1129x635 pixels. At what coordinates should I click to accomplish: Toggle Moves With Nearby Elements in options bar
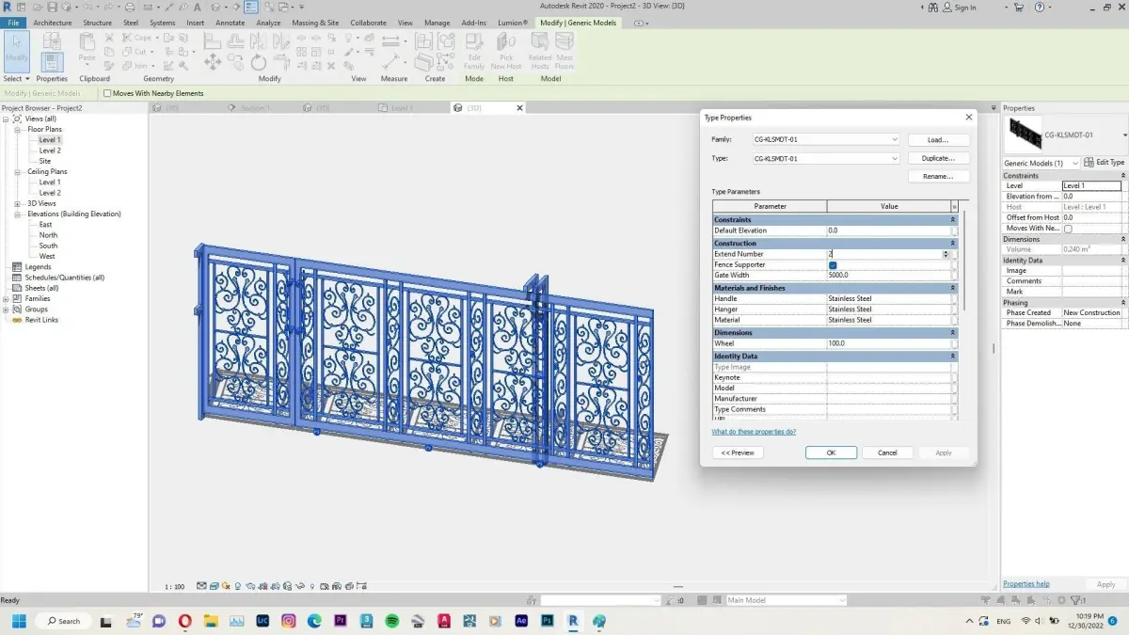(107, 93)
